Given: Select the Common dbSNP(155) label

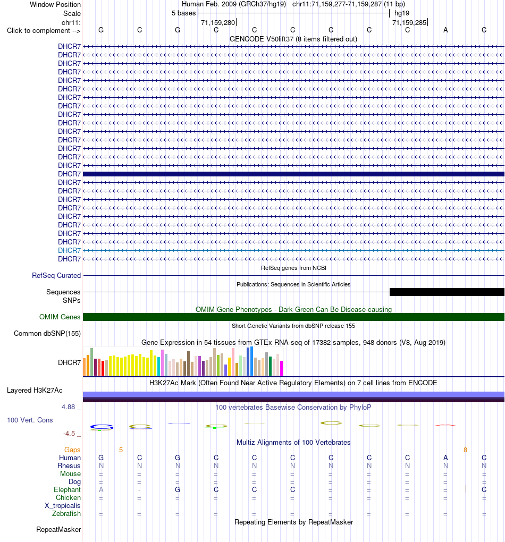Looking at the screenshot, I should coord(47,334).
